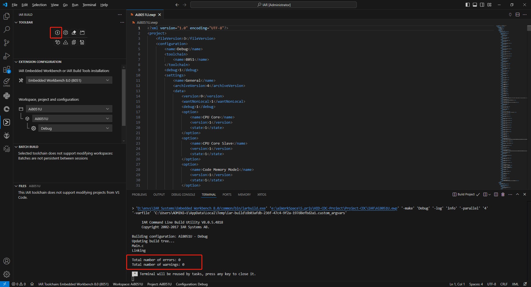531x287 pixels.
Task: Collapse the TOOLBAR section
Action: click(16, 22)
